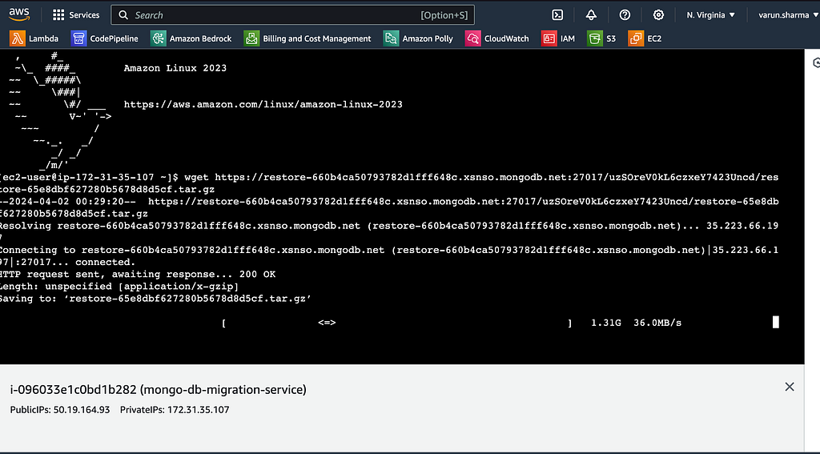
Task: Open the IAM bookmark label
Action: [568, 38]
